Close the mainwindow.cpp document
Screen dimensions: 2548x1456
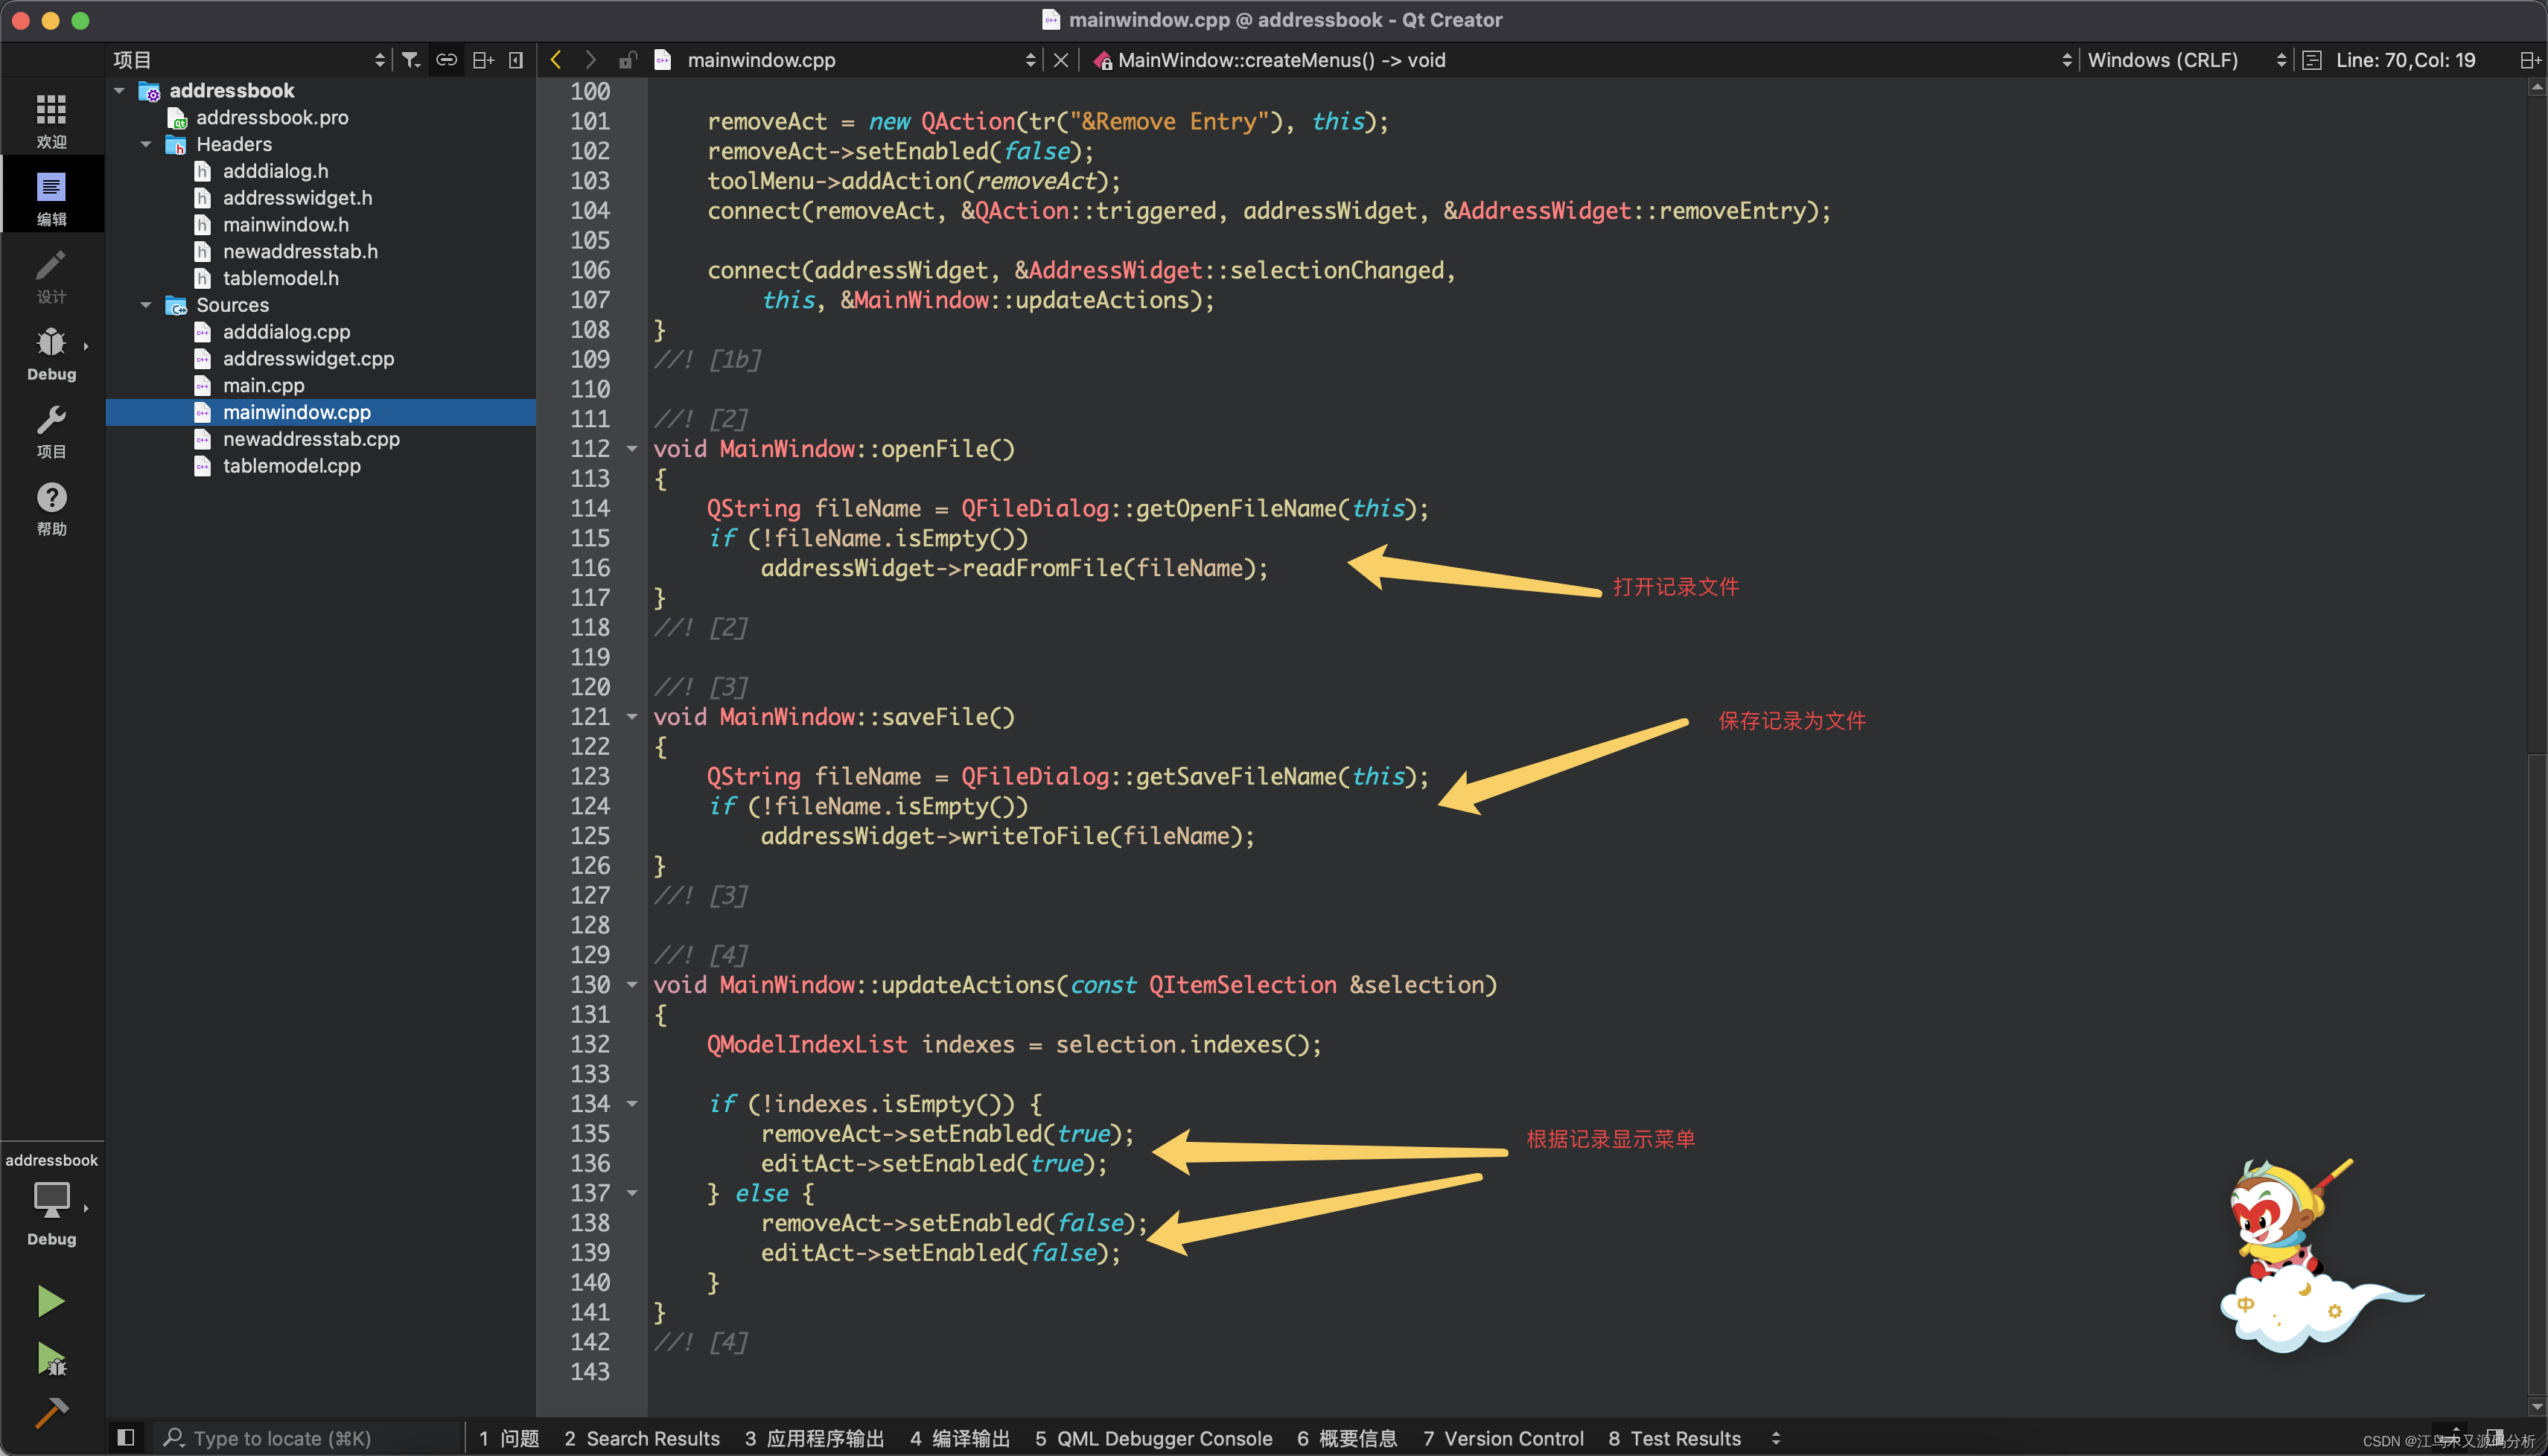(1061, 60)
